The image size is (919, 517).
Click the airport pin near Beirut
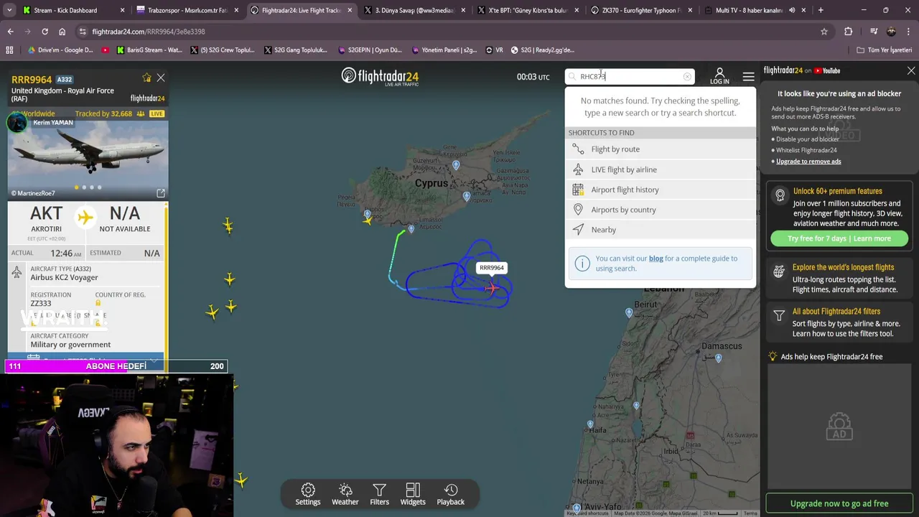coord(629,312)
